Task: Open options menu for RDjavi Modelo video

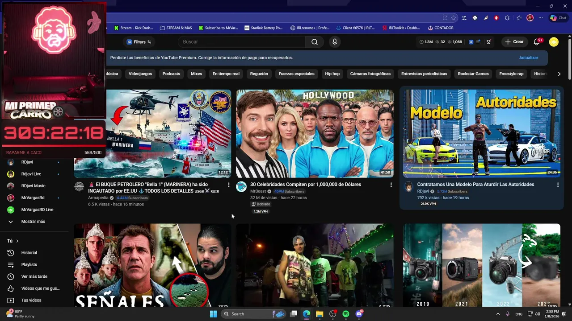Action: coord(558,185)
